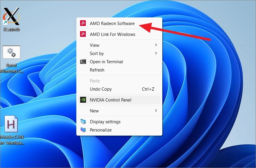Expand the New submenu arrow
Image resolution: width=256 pixels, height=168 pixels.
156,111
